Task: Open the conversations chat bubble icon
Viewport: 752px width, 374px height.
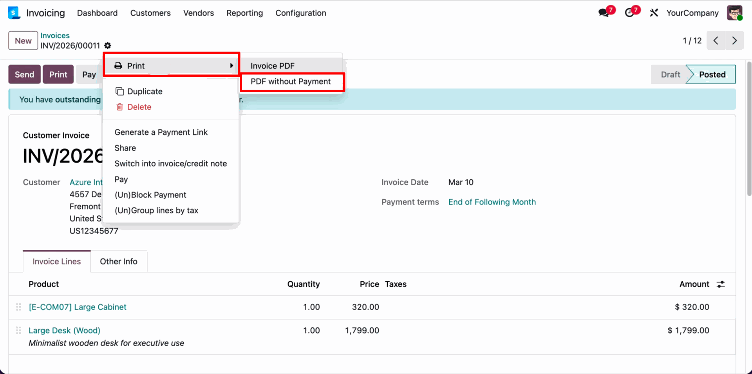Action: 604,13
